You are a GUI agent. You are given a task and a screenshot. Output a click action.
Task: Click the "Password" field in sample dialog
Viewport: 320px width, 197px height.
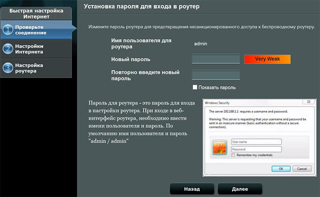click(x=256, y=149)
